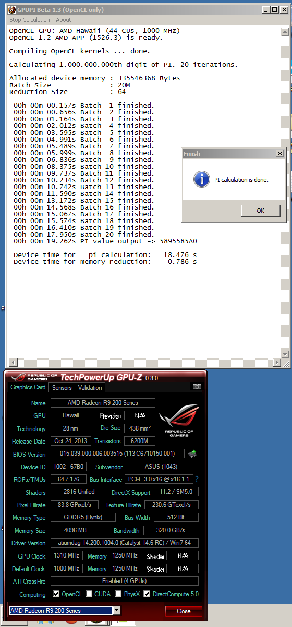This screenshot has width=292, height=627.
Task: Click the 'Device time for memory reduction' line
Action: click(x=105, y=262)
